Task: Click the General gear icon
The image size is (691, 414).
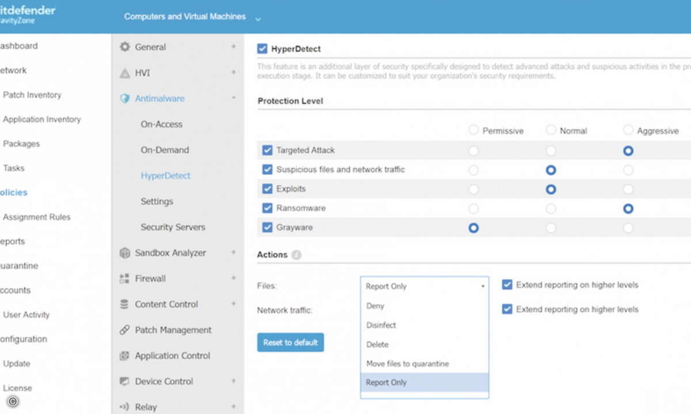Action: 124,47
